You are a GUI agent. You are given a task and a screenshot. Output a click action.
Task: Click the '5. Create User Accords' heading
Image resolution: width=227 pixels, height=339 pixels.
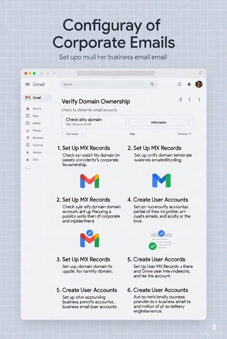pos(156,260)
